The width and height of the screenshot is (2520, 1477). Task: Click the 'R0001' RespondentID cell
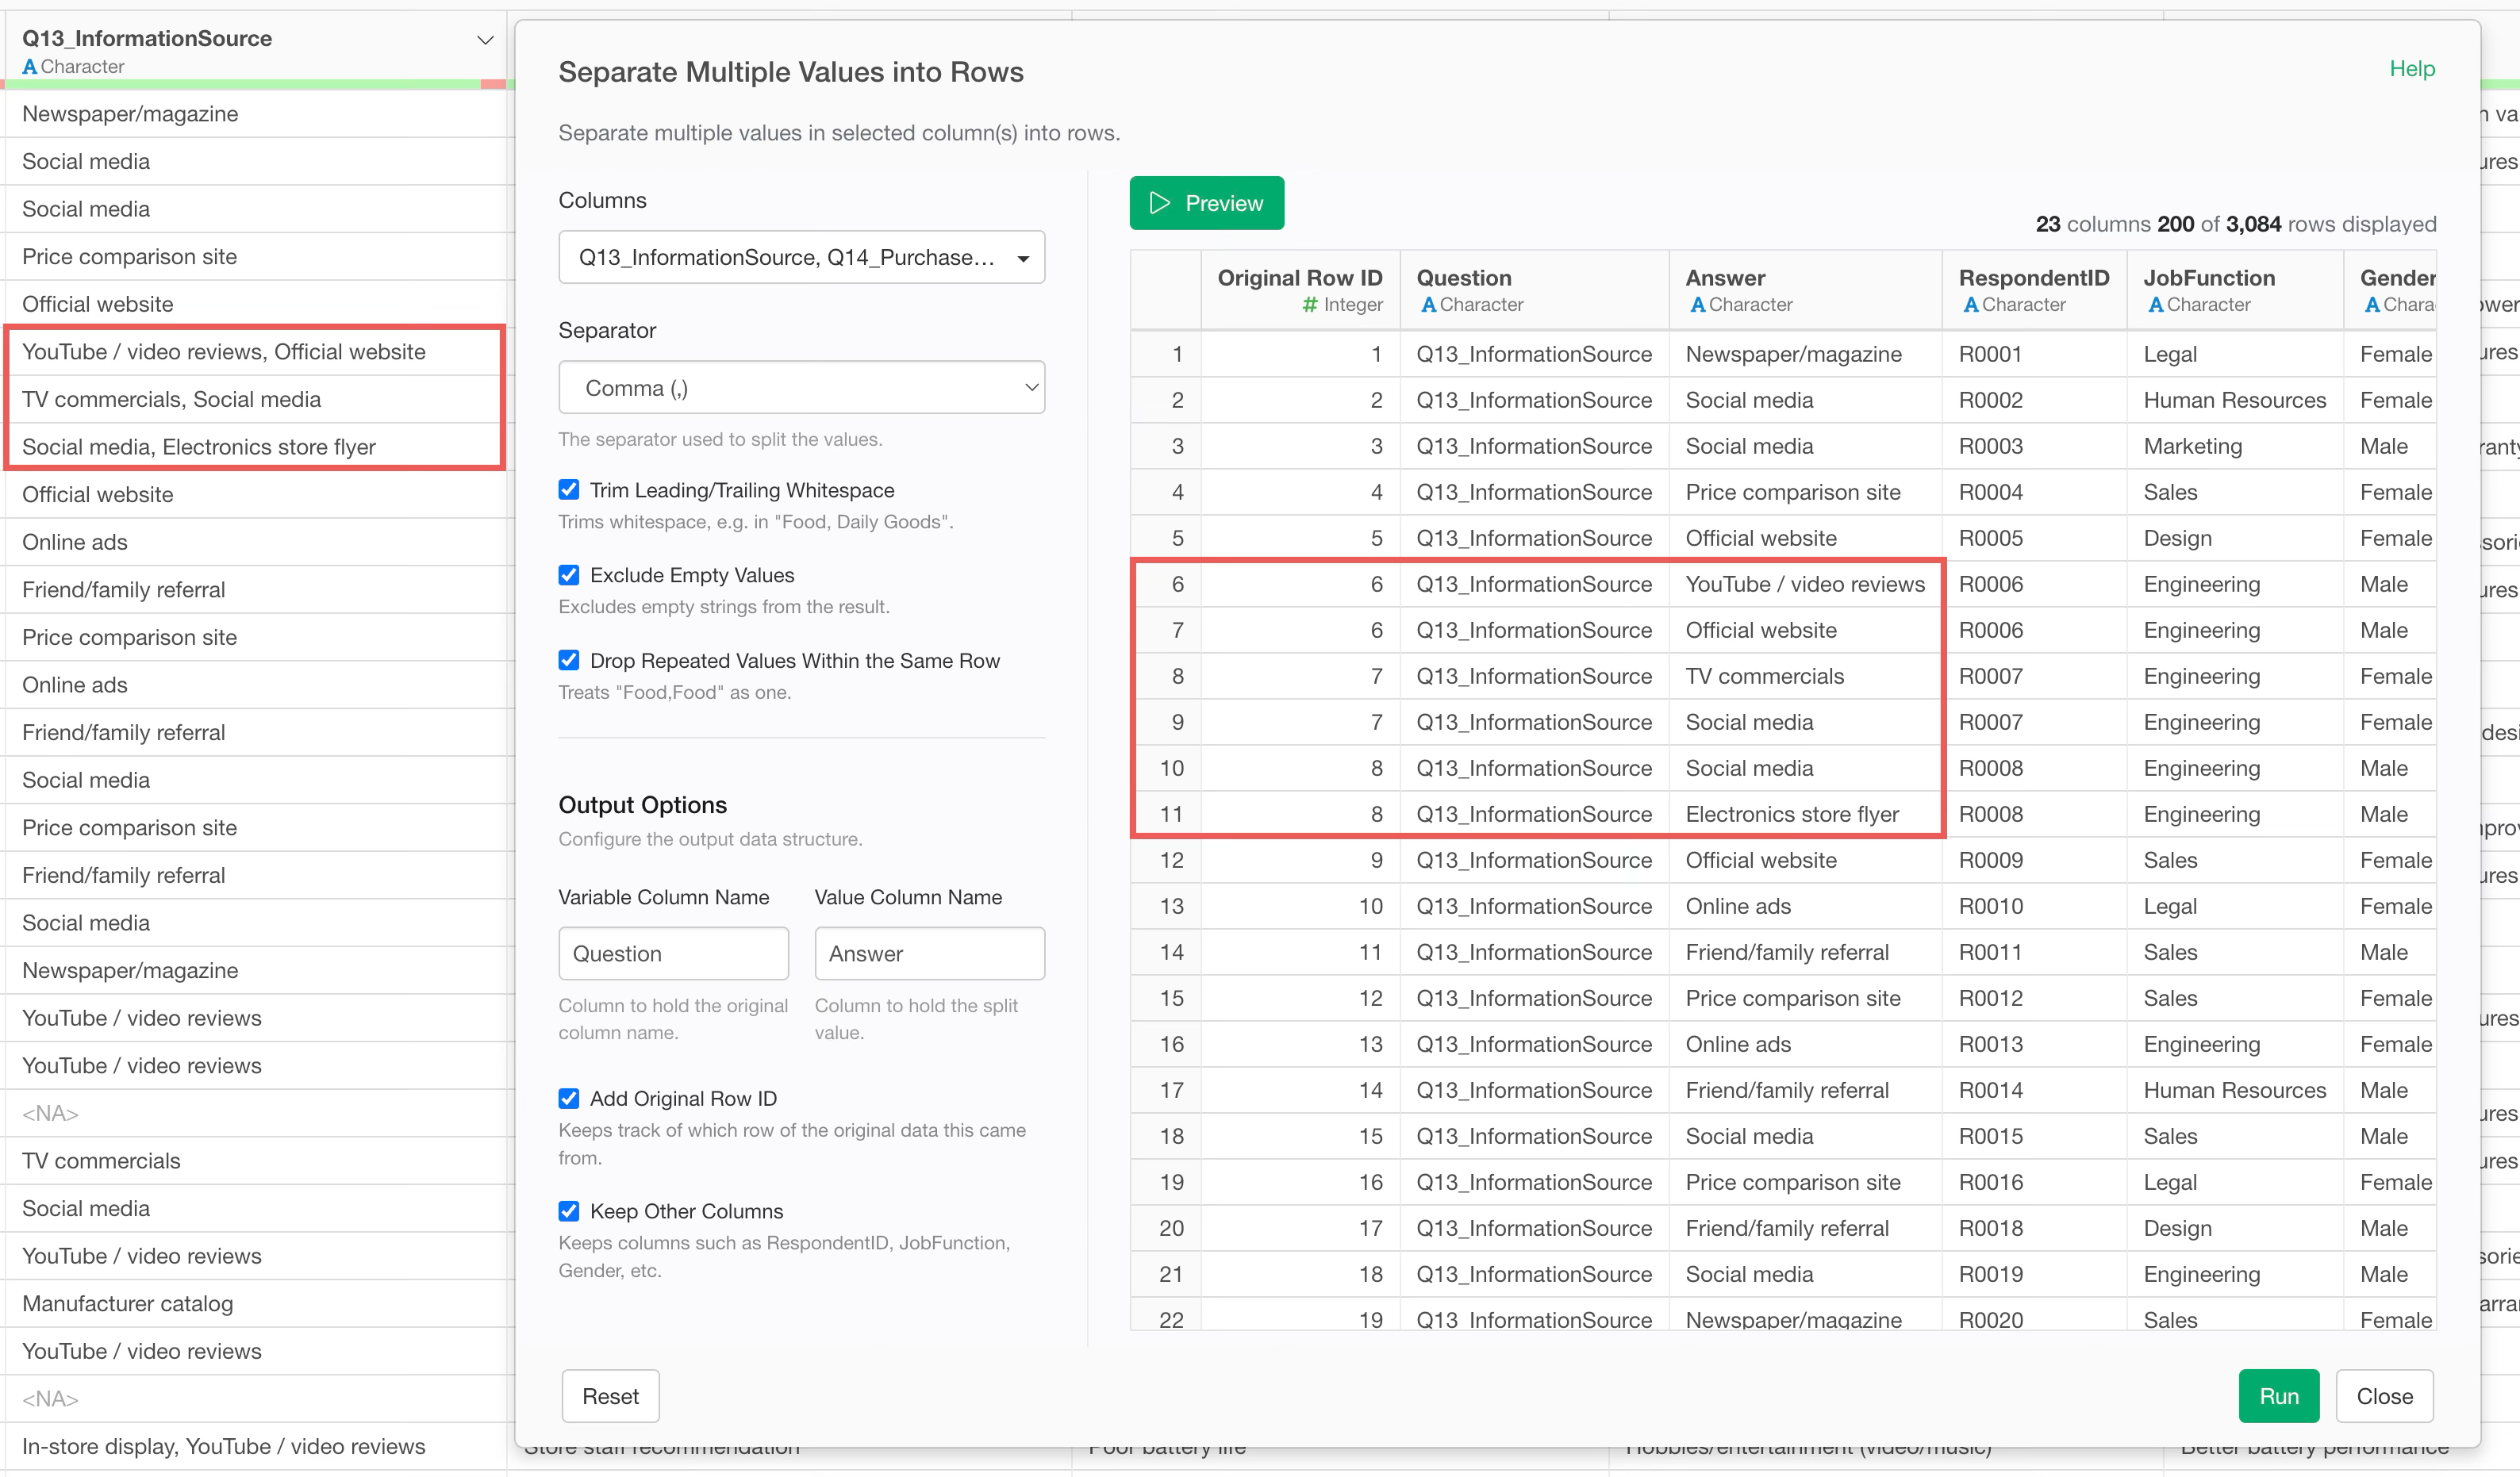pyautogui.click(x=2034, y=354)
